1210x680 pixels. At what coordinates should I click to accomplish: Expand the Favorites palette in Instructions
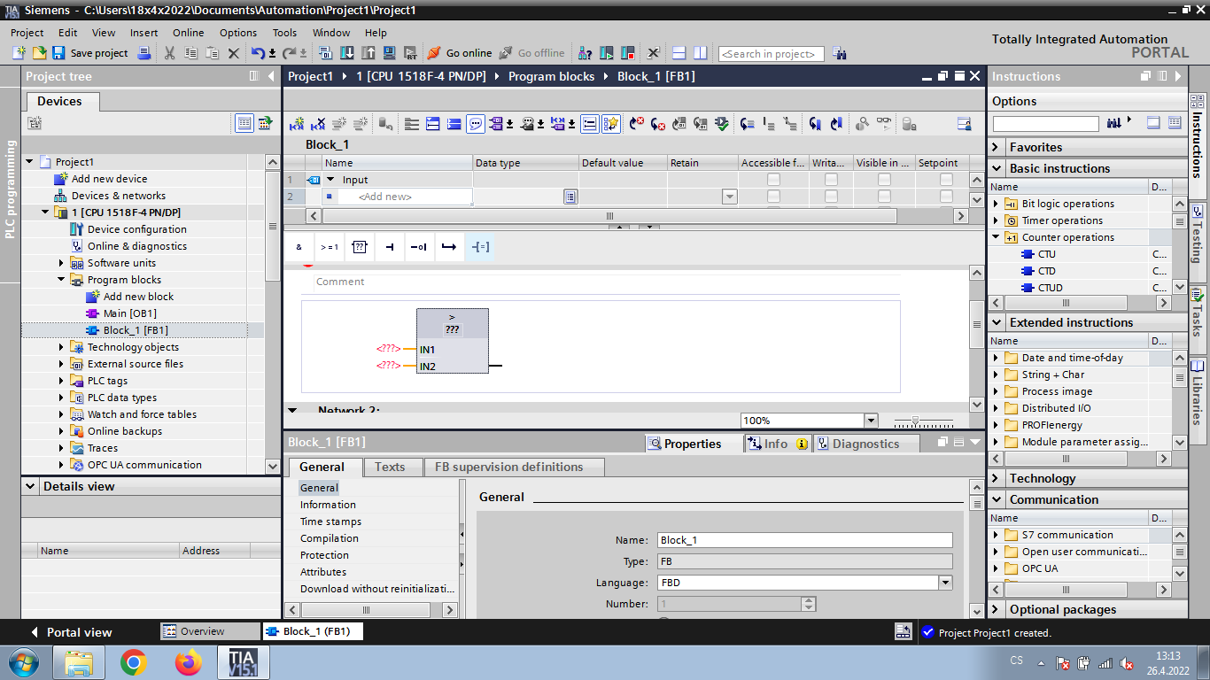997,147
